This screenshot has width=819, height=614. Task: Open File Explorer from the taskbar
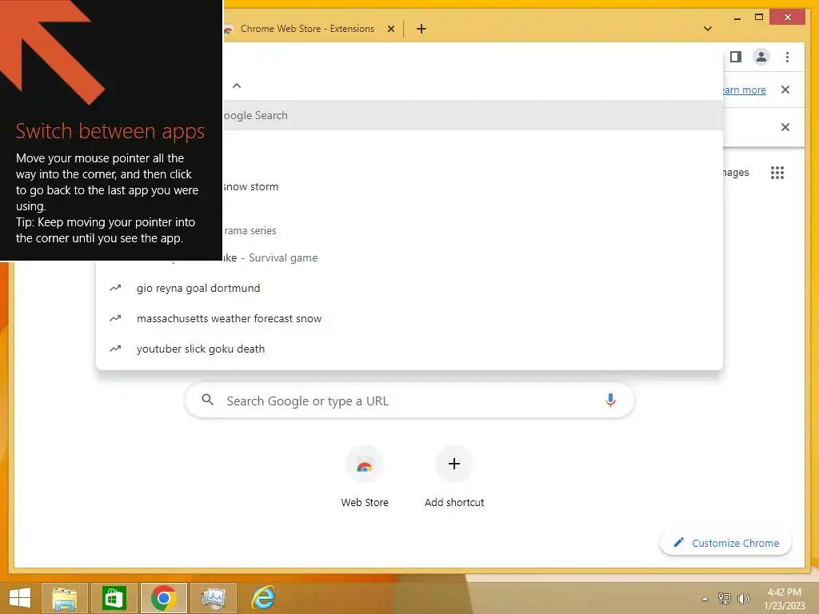[x=64, y=598]
